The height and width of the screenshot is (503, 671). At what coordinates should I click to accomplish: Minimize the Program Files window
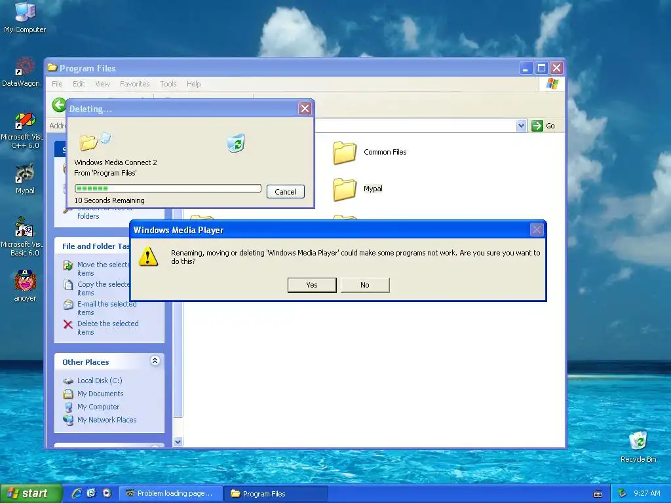526,68
